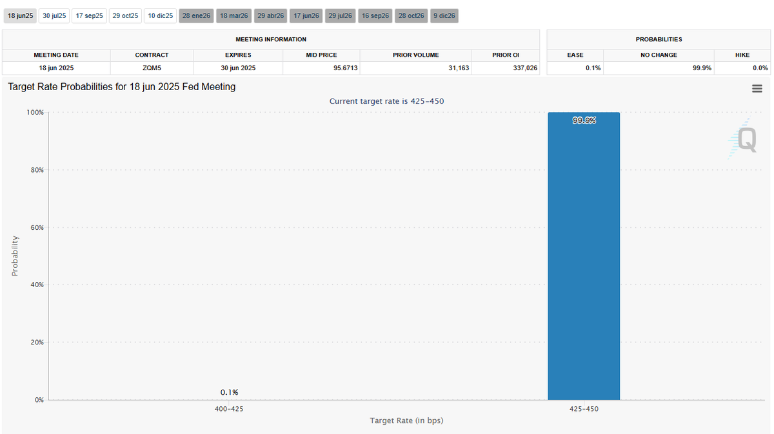Viewport: 774px width, 434px height.
Task: Open the 28 ene26 meeting tab
Action: tap(196, 15)
